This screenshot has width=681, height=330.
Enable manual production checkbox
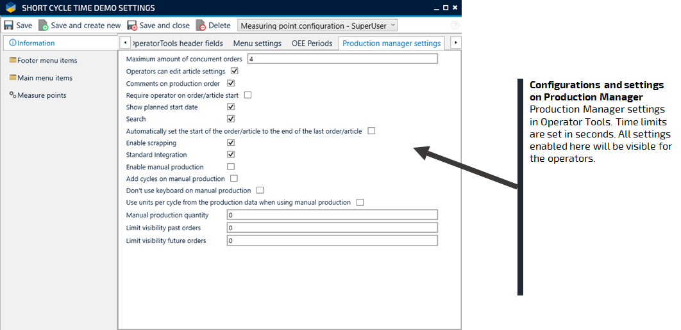[x=231, y=167]
